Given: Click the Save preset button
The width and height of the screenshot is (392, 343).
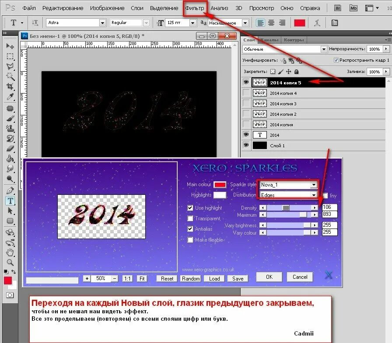Looking at the screenshot, I should 238,279.
